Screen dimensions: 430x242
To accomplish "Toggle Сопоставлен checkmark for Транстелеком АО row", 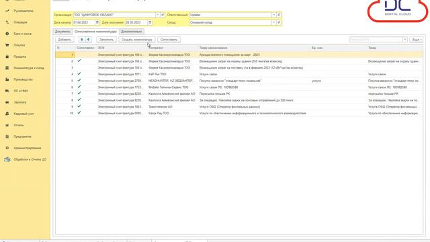I will tap(79, 106).
